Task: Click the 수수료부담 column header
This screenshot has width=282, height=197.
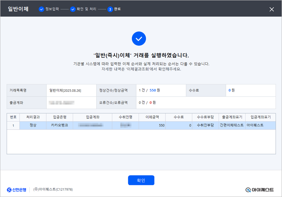Action: (x=205, y=117)
